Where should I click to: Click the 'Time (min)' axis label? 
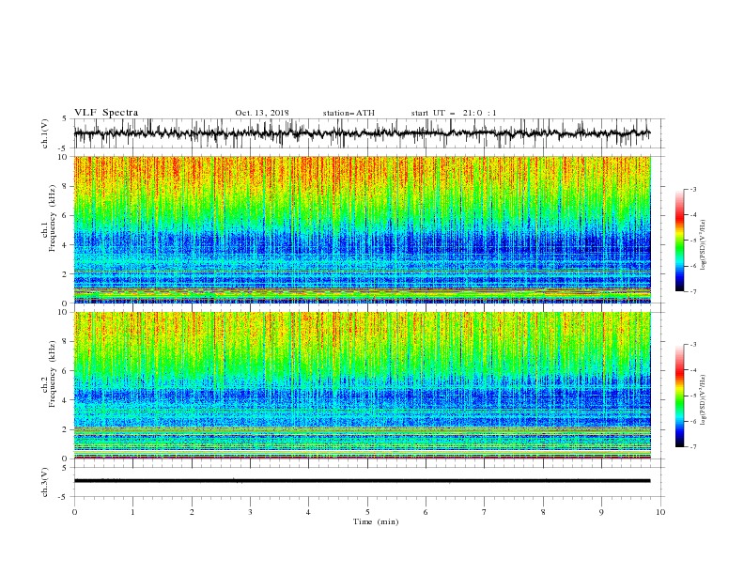tap(376, 521)
